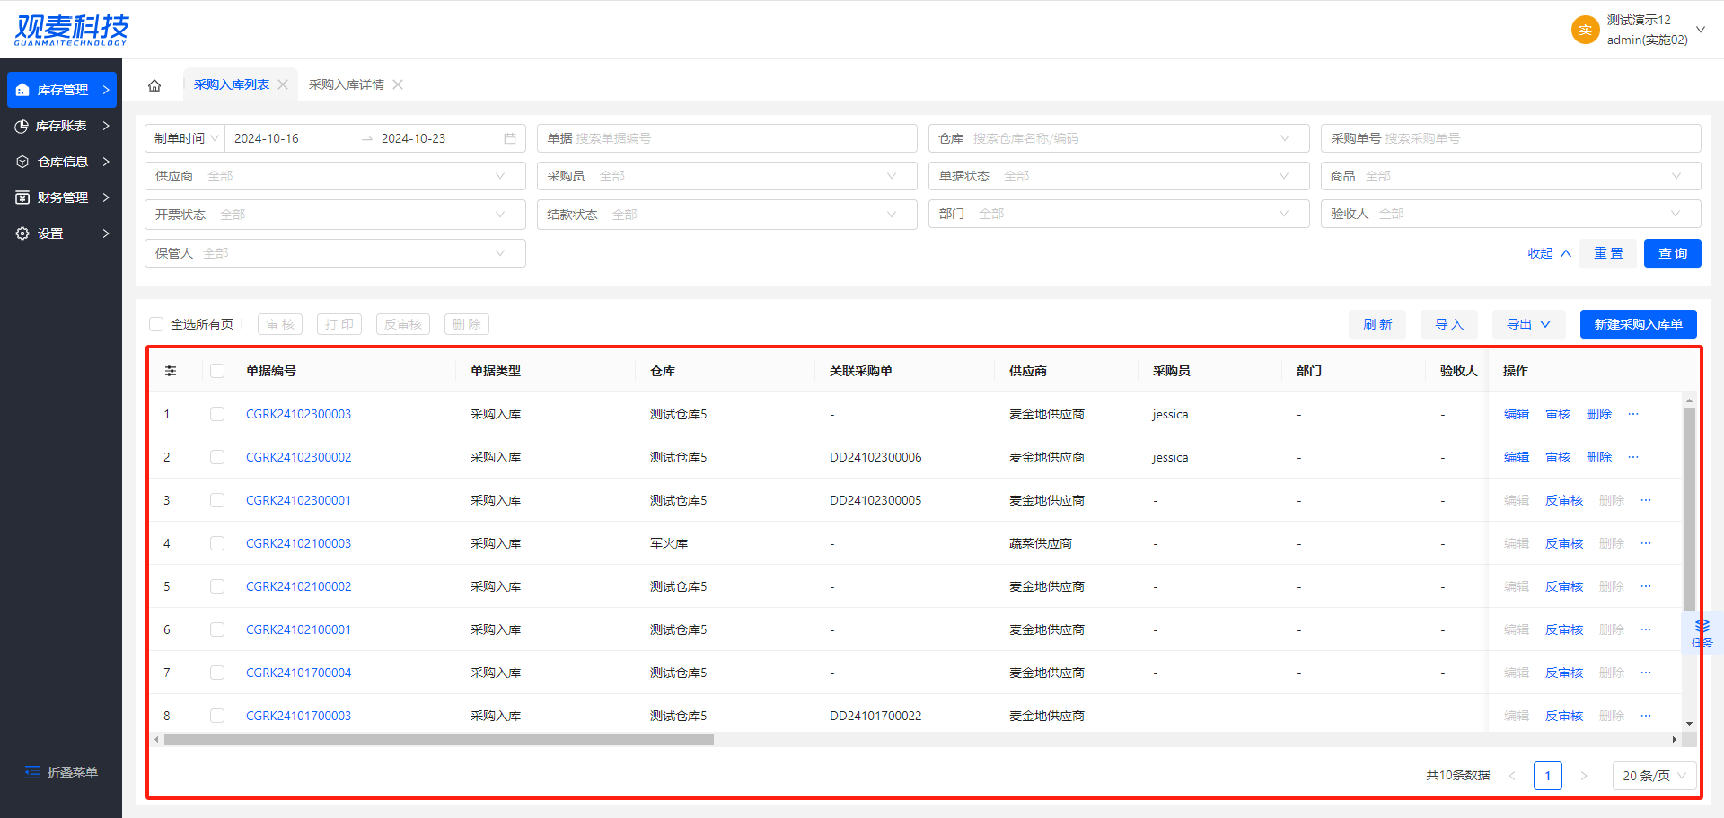Click 审核 for CGRK24102300002
The width and height of the screenshot is (1724, 818).
pos(1558,457)
